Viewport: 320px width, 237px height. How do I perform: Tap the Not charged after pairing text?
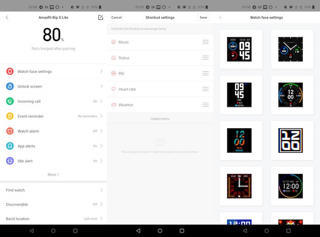[x=53, y=48]
